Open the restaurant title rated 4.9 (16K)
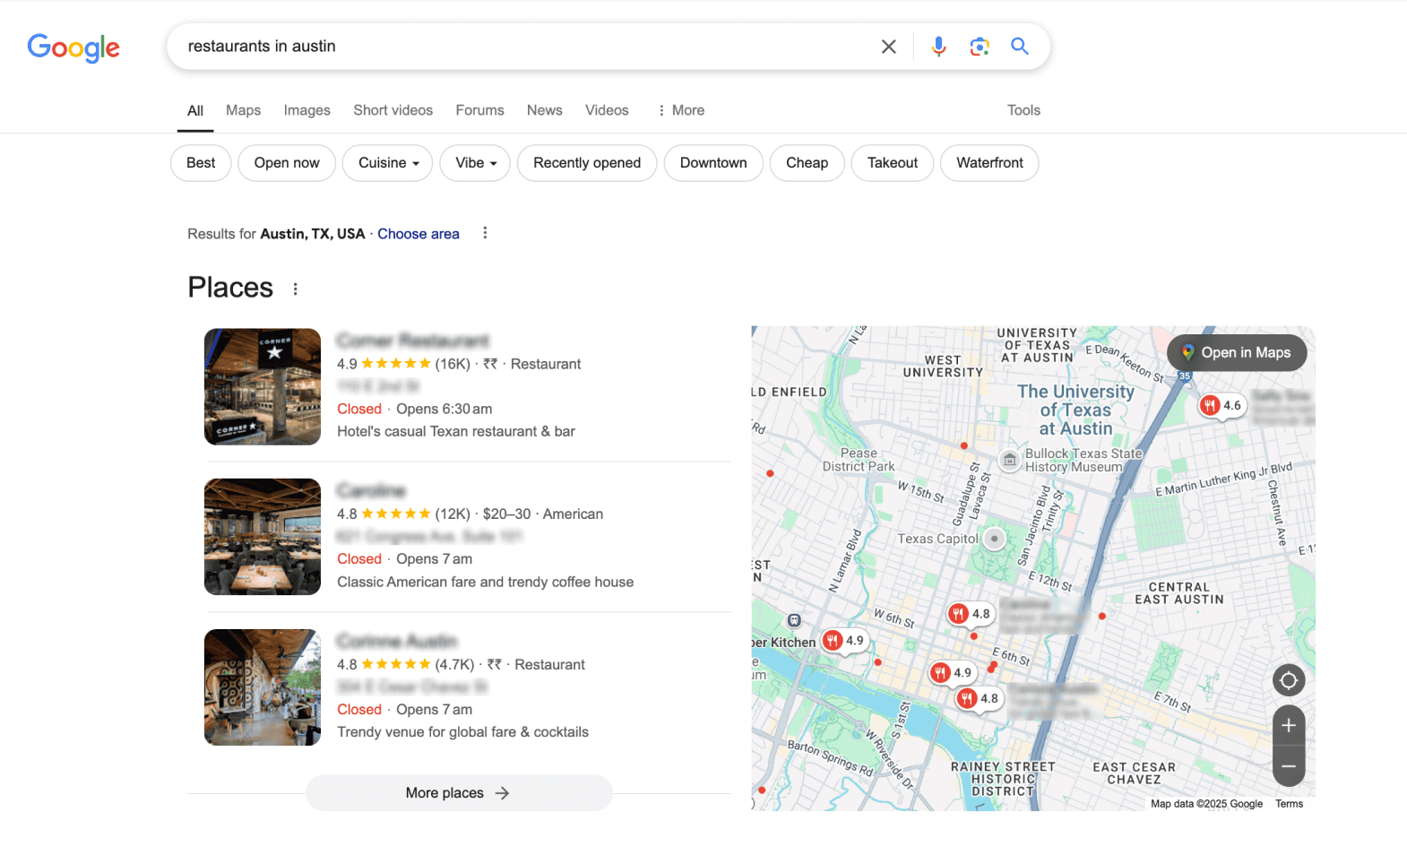Image resolution: width=1407 pixels, height=846 pixels. [413, 341]
